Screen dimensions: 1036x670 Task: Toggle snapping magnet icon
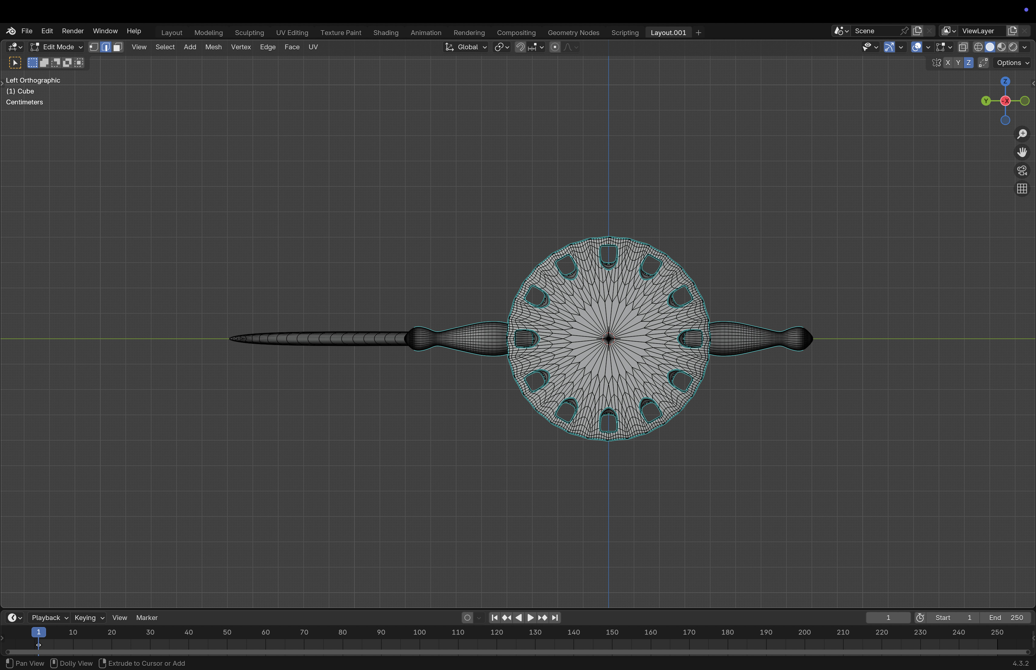click(x=520, y=47)
